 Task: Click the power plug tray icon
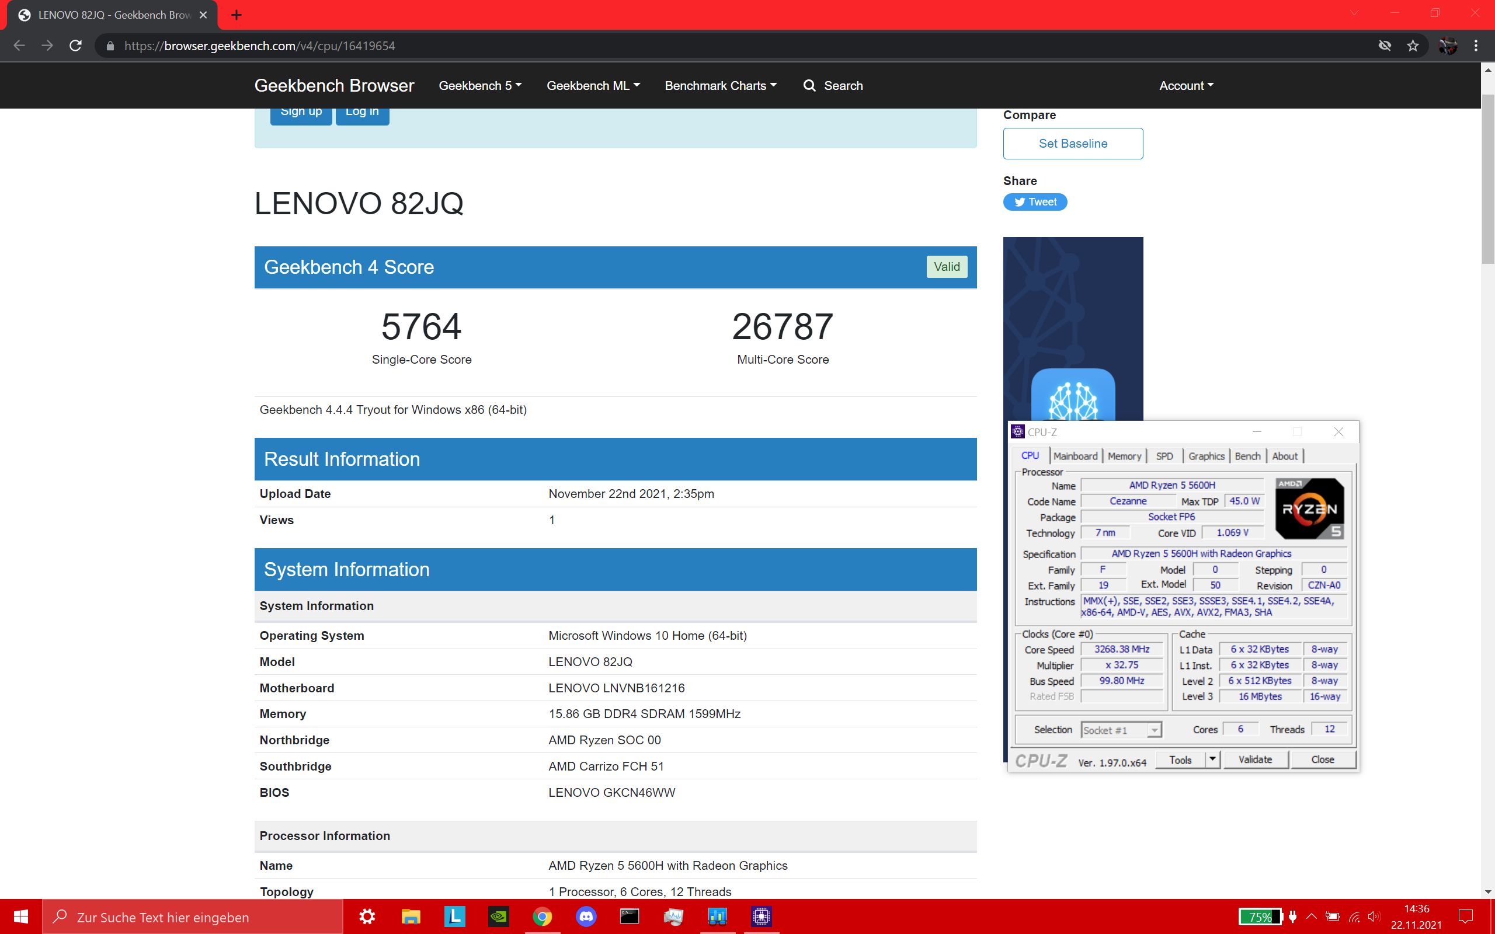[x=1292, y=916]
